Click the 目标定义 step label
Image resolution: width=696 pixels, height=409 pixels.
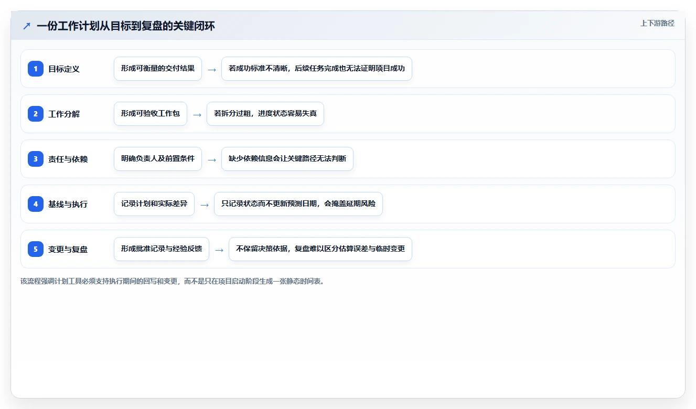click(64, 69)
